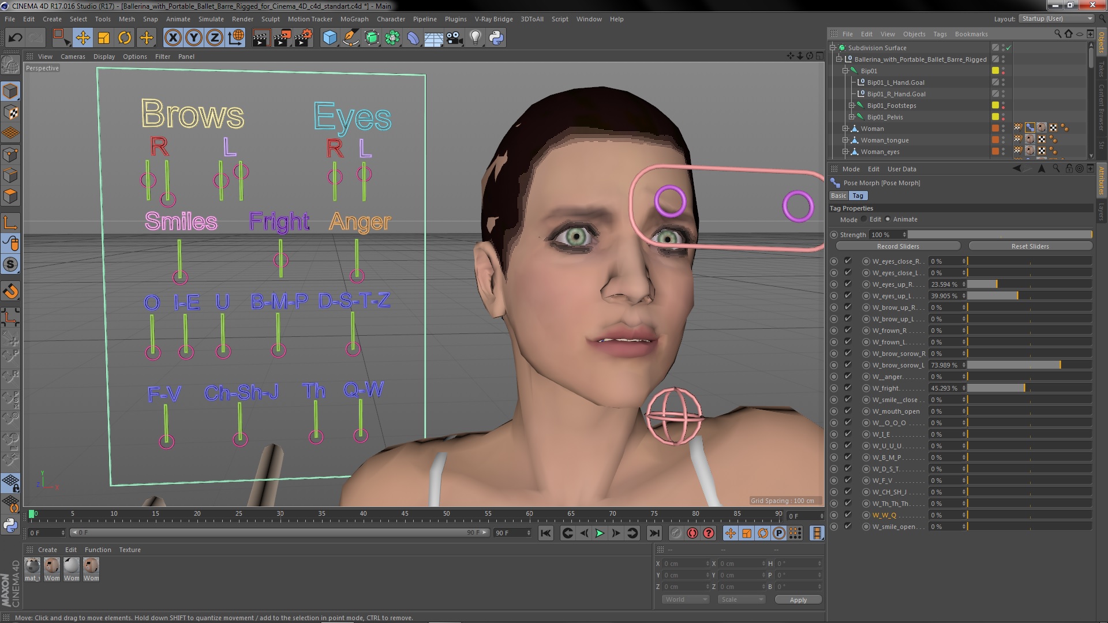Collapse the Bip01 tree node
Image resolution: width=1108 pixels, height=623 pixels.
click(845, 71)
